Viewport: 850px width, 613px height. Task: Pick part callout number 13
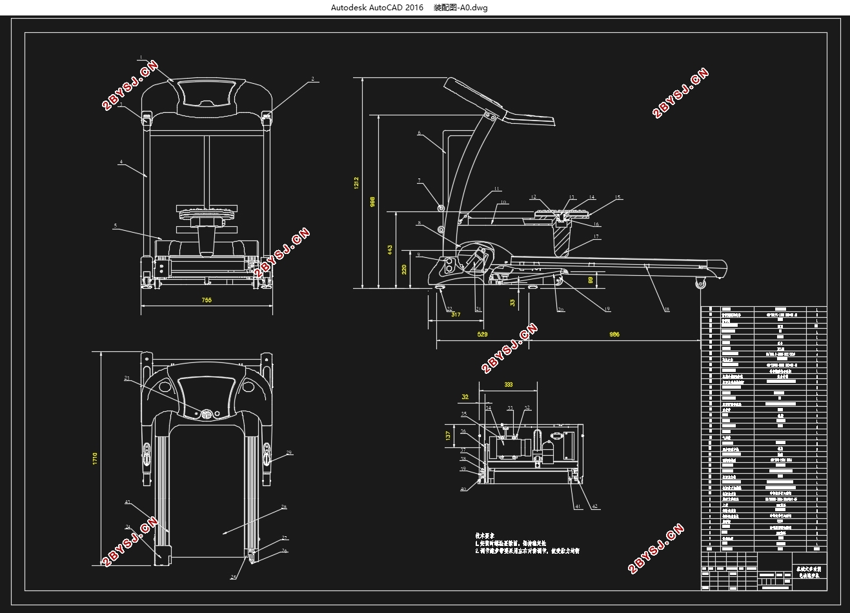pyautogui.click(x=572, y=197)
